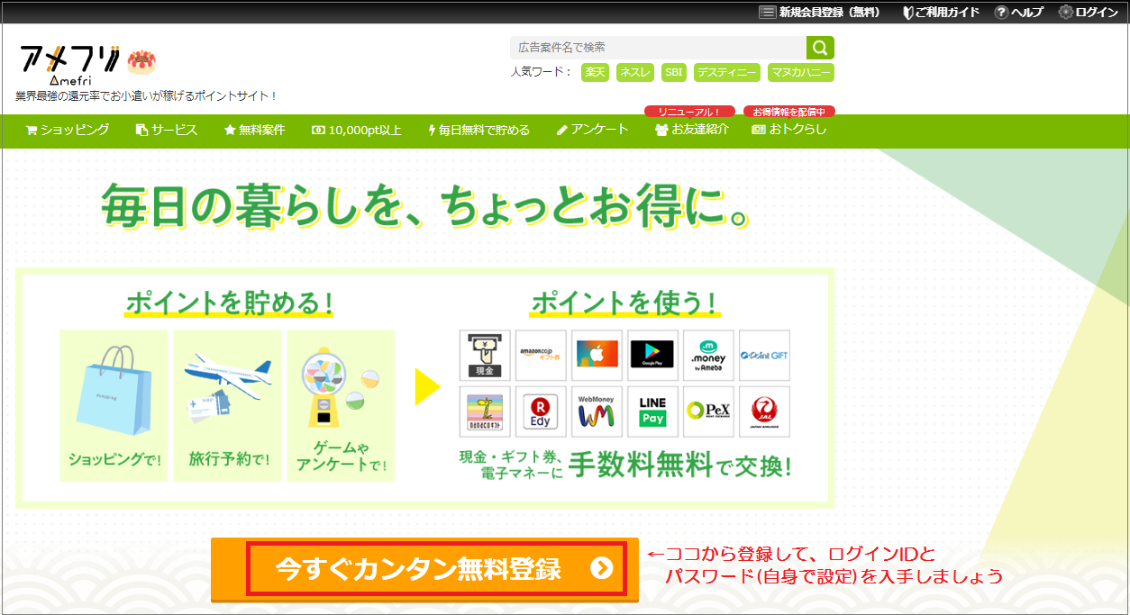Click the shopping bag ショッピングで! tile

(114, 405)
